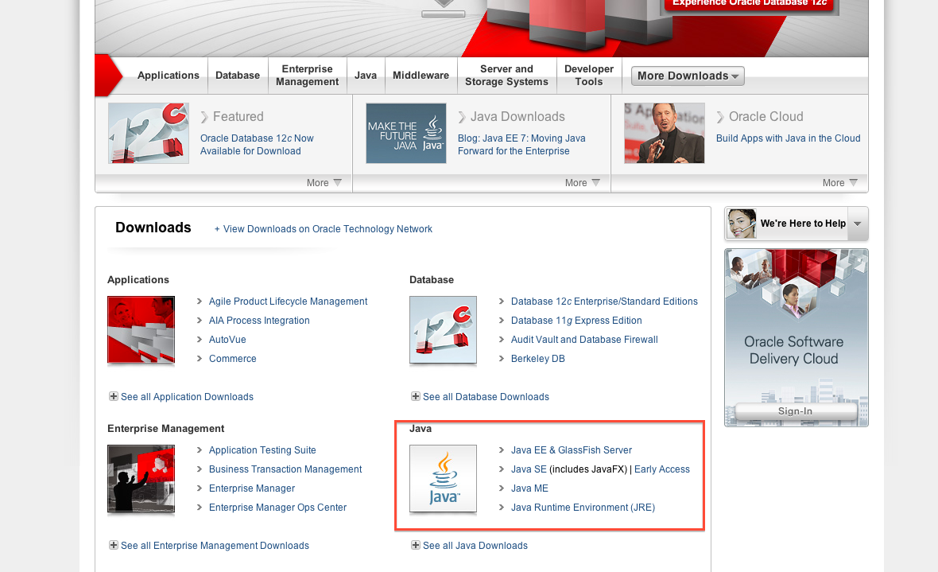This screenshot has height=572, width=938.
Task: Open Oracle Database 12c Now Available link
Action: coord(257,144)
